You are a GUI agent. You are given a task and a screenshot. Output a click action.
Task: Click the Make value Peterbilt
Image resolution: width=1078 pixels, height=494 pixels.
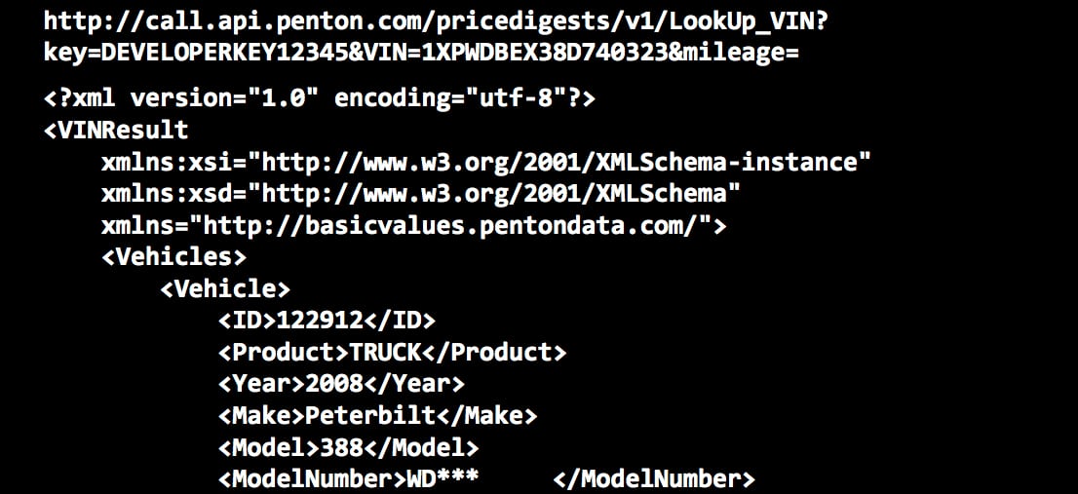369,415
